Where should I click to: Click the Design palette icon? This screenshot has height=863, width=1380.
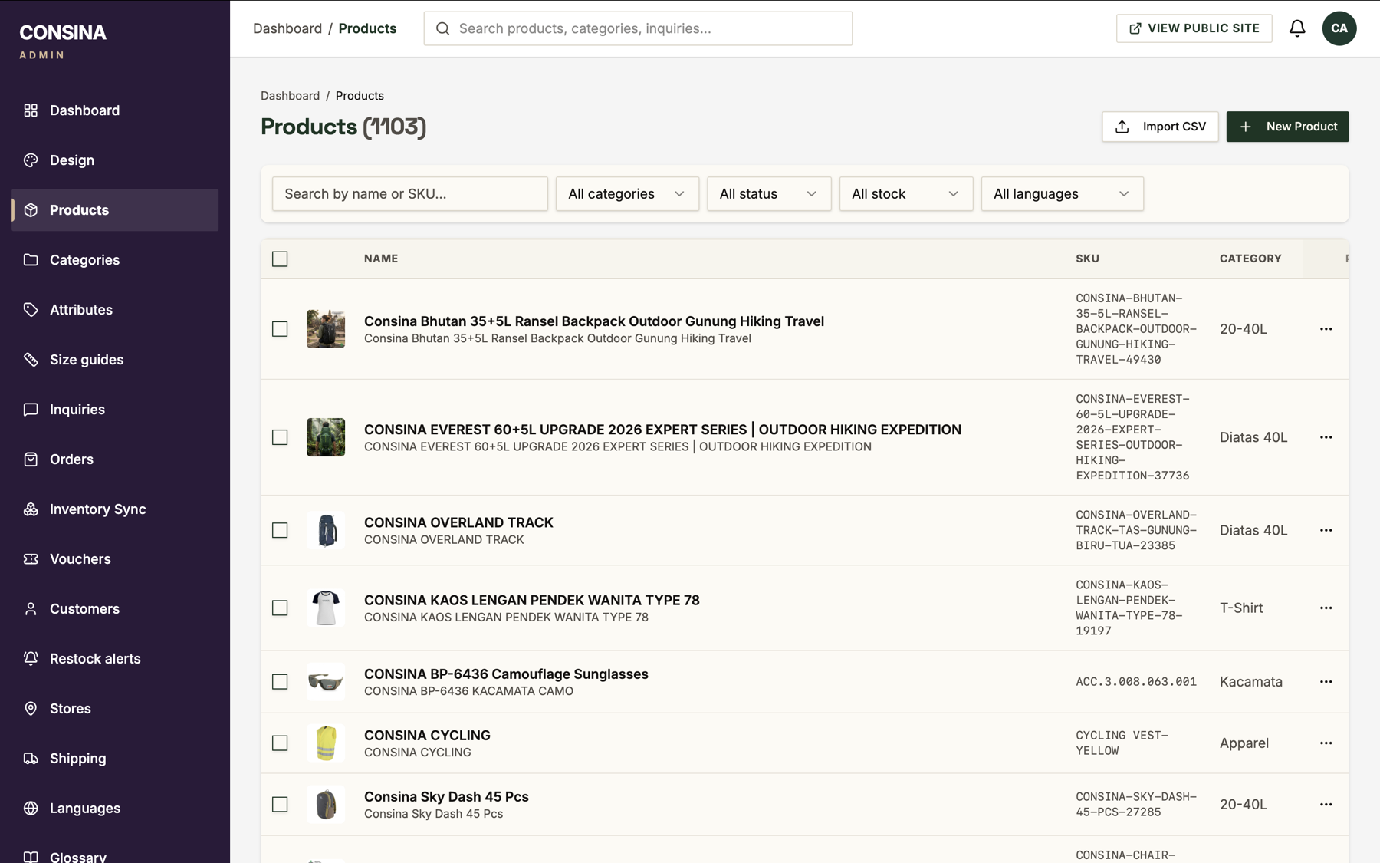click(x=31, y=160)
